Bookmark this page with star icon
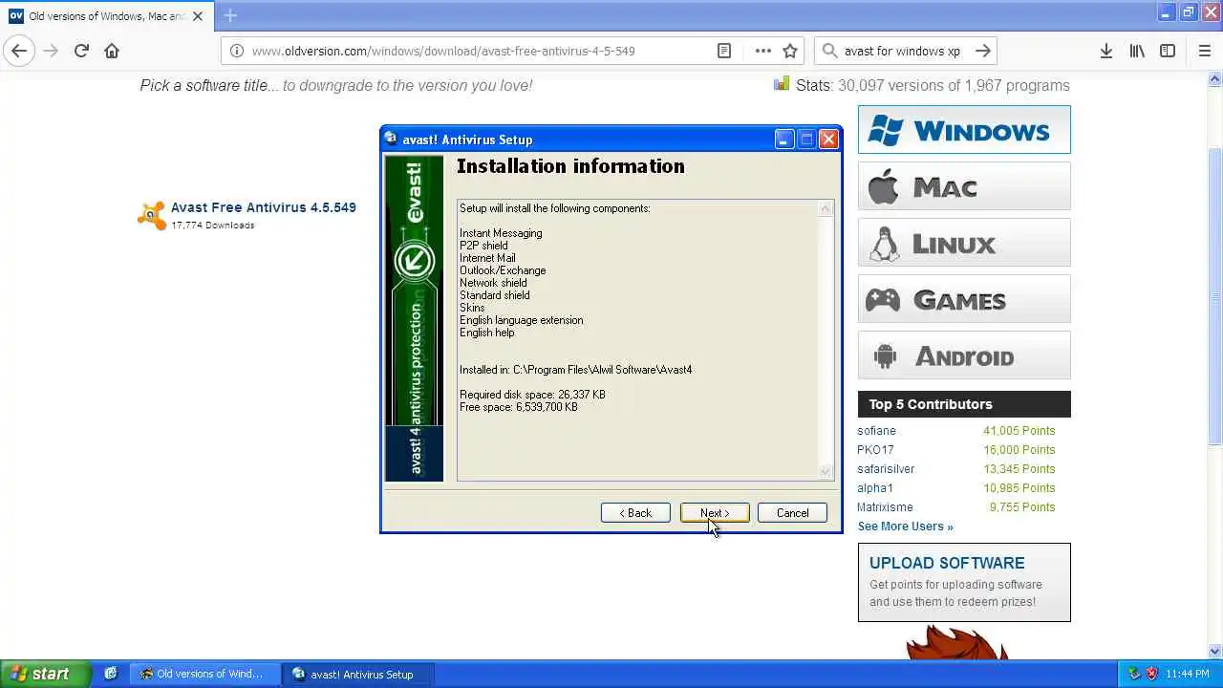The width and height of the screenshot is (1223, 688). 790,51
